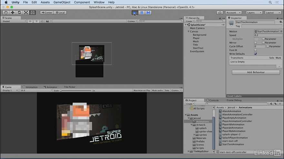Viewport: 284px width, 159px height.
Task: Open scene effects image icon
Action: click(x=47, y=21)
